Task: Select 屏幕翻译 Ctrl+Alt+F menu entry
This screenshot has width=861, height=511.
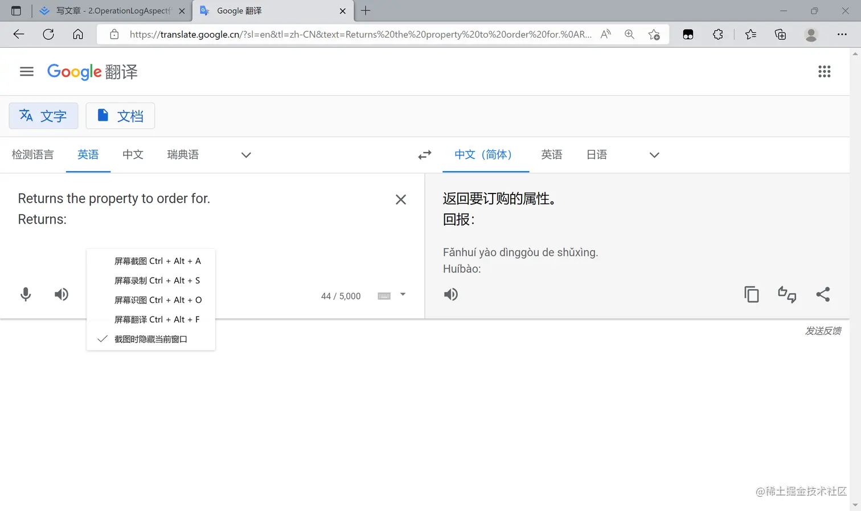Action: click(151, 319)
